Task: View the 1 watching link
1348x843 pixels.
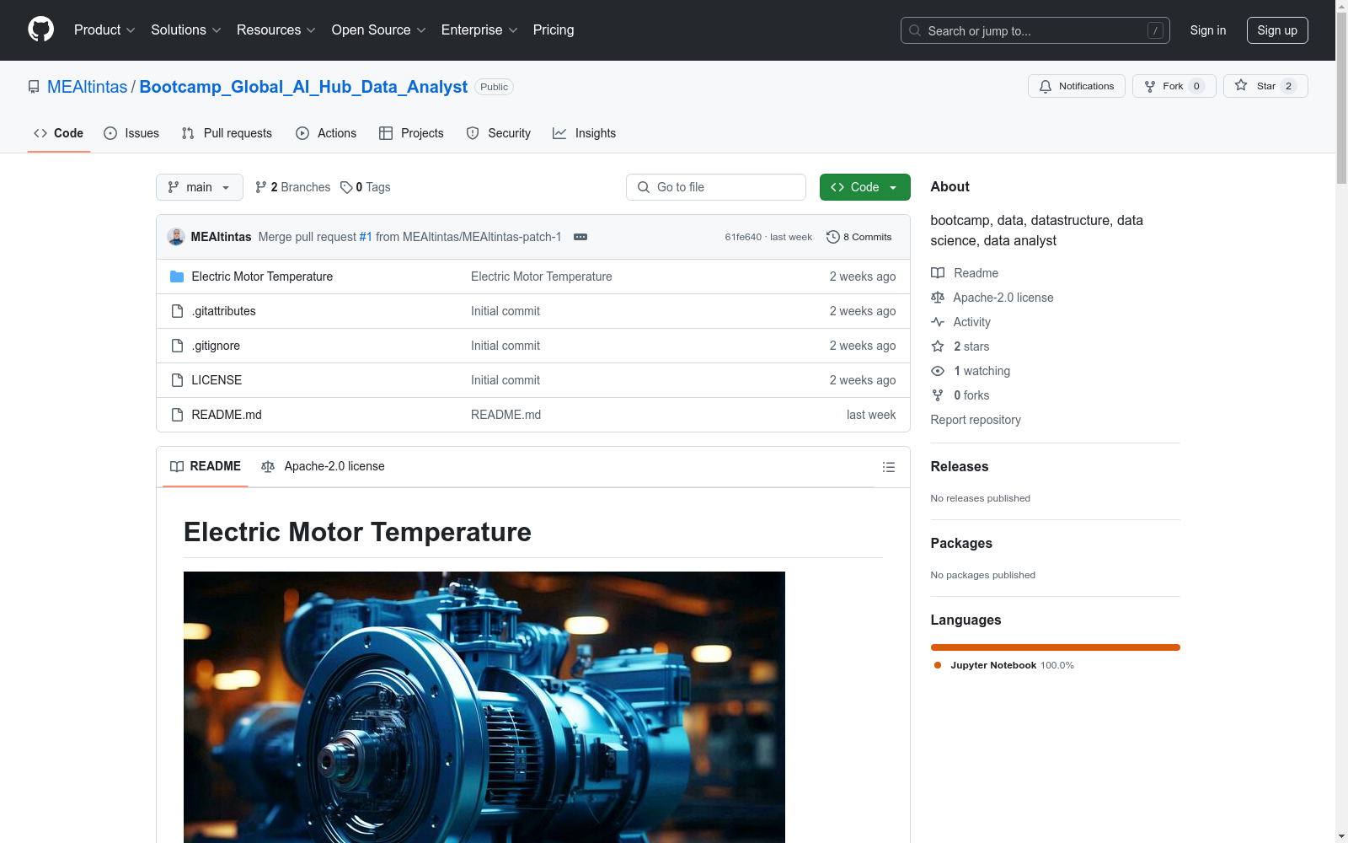Action: coord(971,371)
